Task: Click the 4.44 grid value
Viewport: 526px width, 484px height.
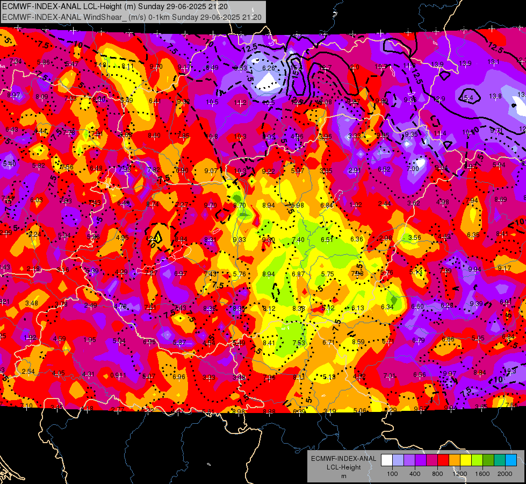Action: coord(41,131)
